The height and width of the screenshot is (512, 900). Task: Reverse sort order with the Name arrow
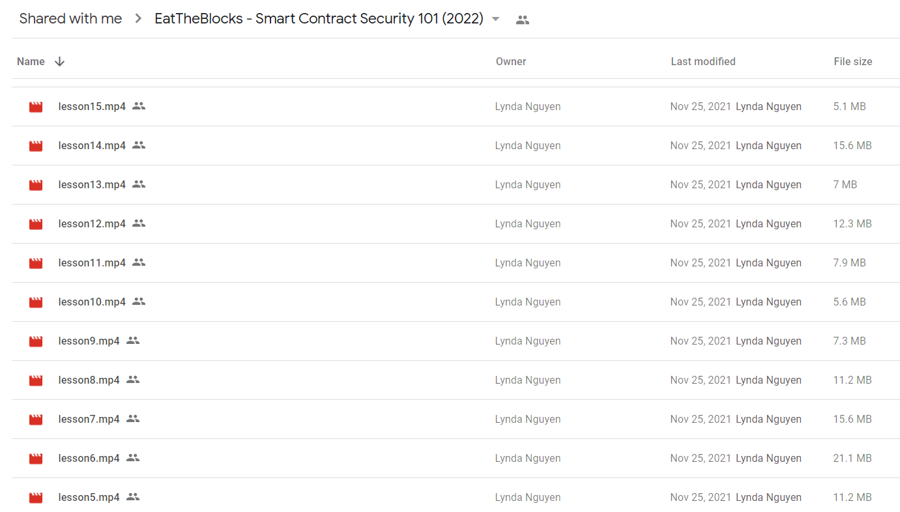tap(59, 61)
